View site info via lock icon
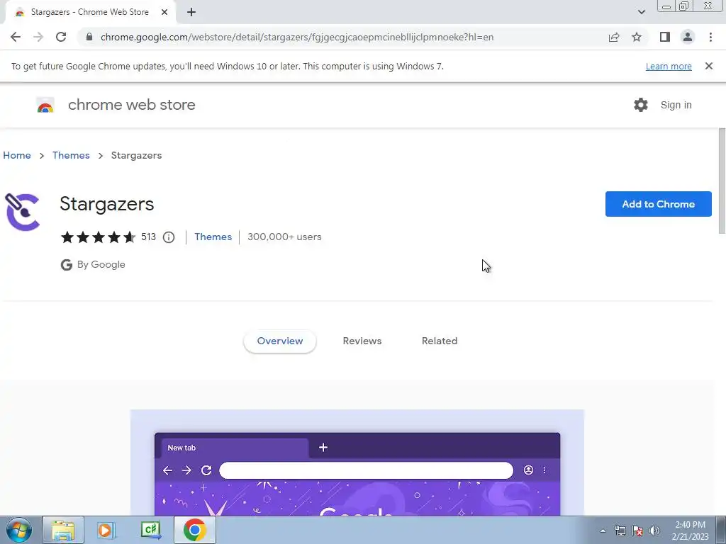The width and height of the screenshot is (726, 544). click(x=89, y=37)
